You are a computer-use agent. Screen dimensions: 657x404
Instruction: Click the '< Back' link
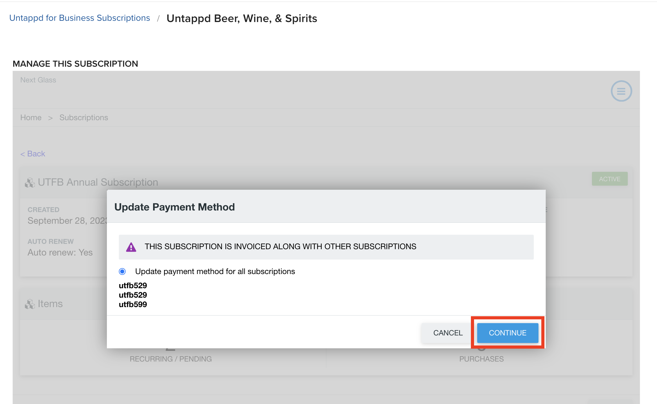click(33, 154)
